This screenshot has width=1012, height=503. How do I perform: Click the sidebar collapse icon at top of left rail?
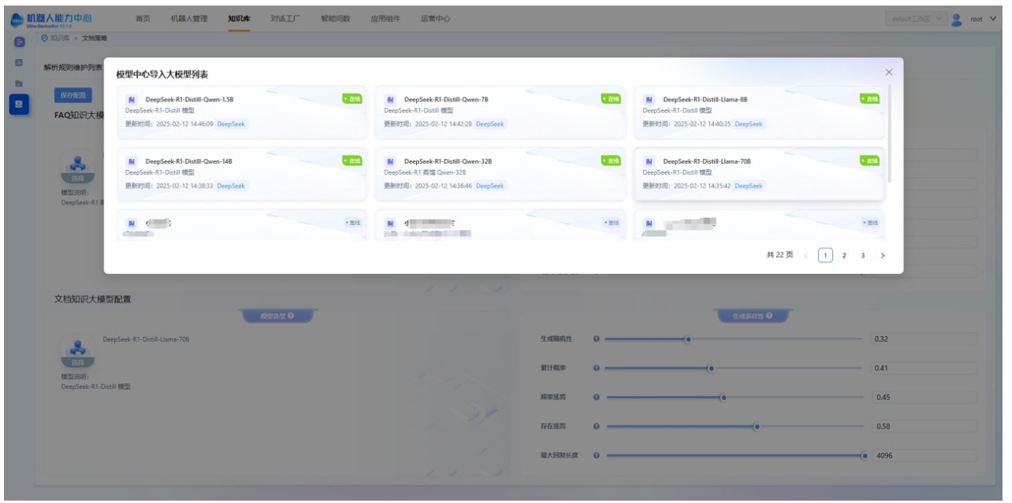coord(19,42)
